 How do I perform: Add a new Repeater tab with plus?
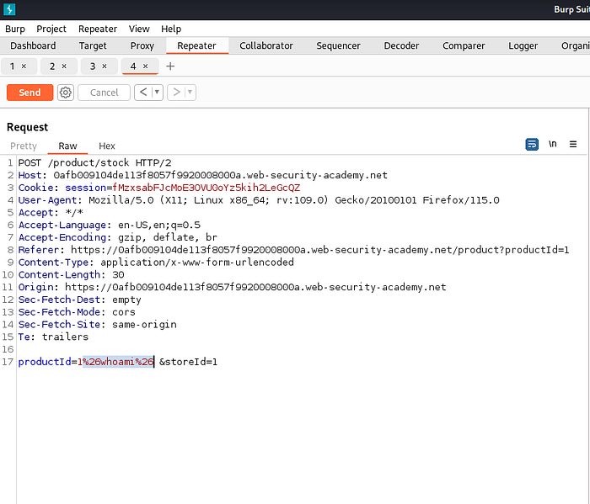(x=170, y=66)
